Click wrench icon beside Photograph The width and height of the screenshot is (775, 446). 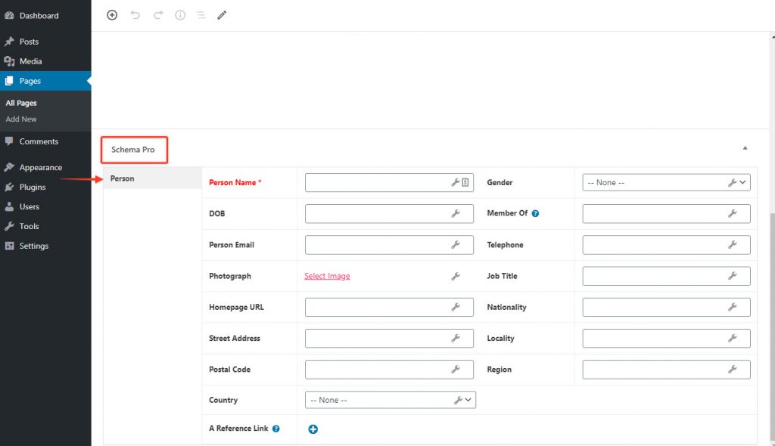pos(456,277)
